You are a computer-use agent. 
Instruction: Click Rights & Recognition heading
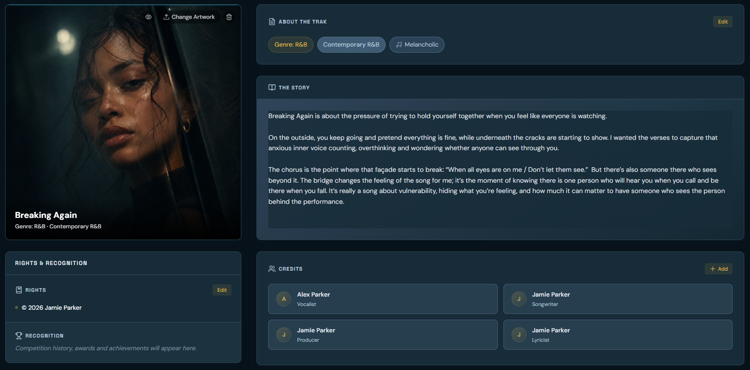point(51,263)
